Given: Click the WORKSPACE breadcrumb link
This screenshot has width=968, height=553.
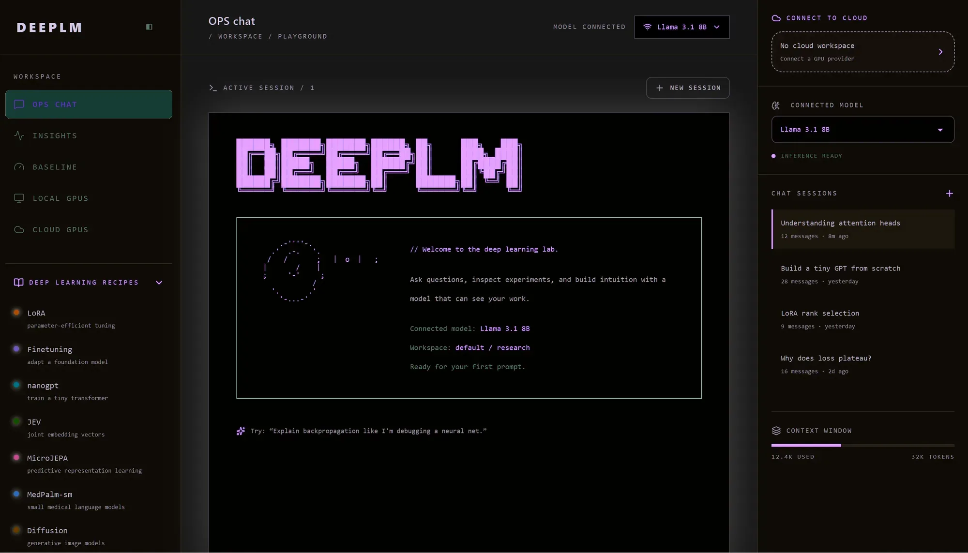Looking at the screenshot, I should pyautogui.click(x=240, y=36).
